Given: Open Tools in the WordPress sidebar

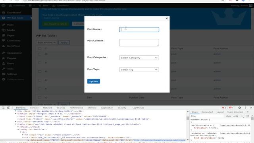Looking at the screenshot, I should [10, 69].
